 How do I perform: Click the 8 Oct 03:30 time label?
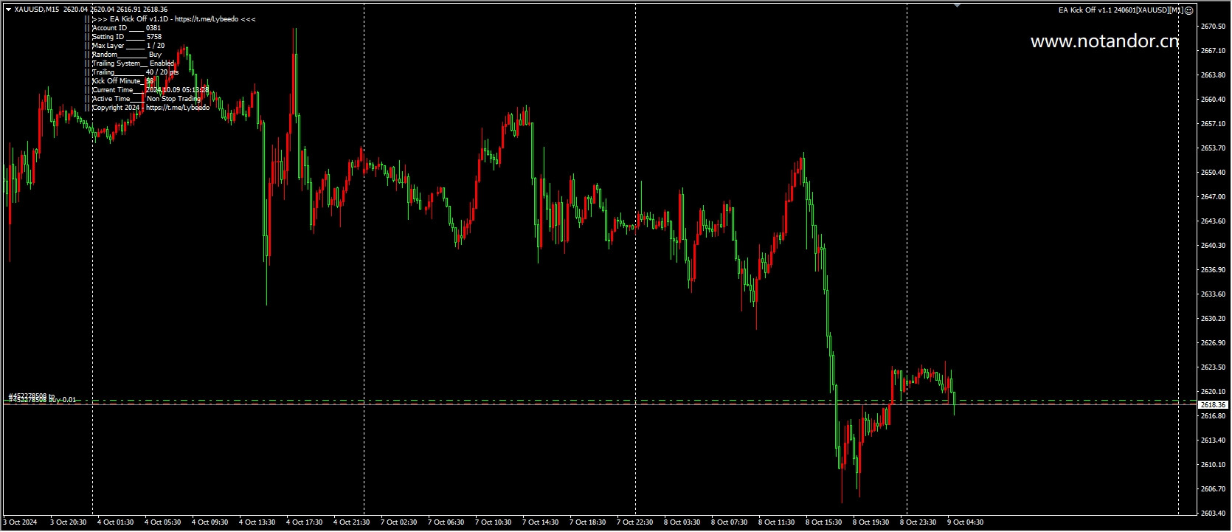pos(682,522)
